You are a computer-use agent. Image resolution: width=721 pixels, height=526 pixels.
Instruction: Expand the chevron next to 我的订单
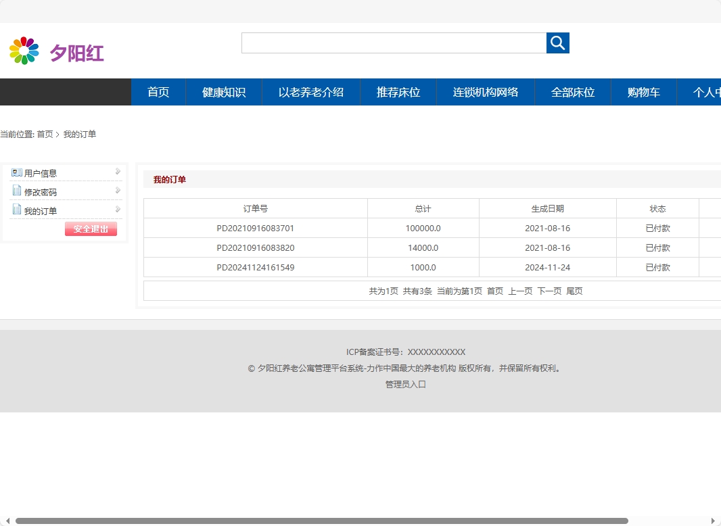[117, 209]
